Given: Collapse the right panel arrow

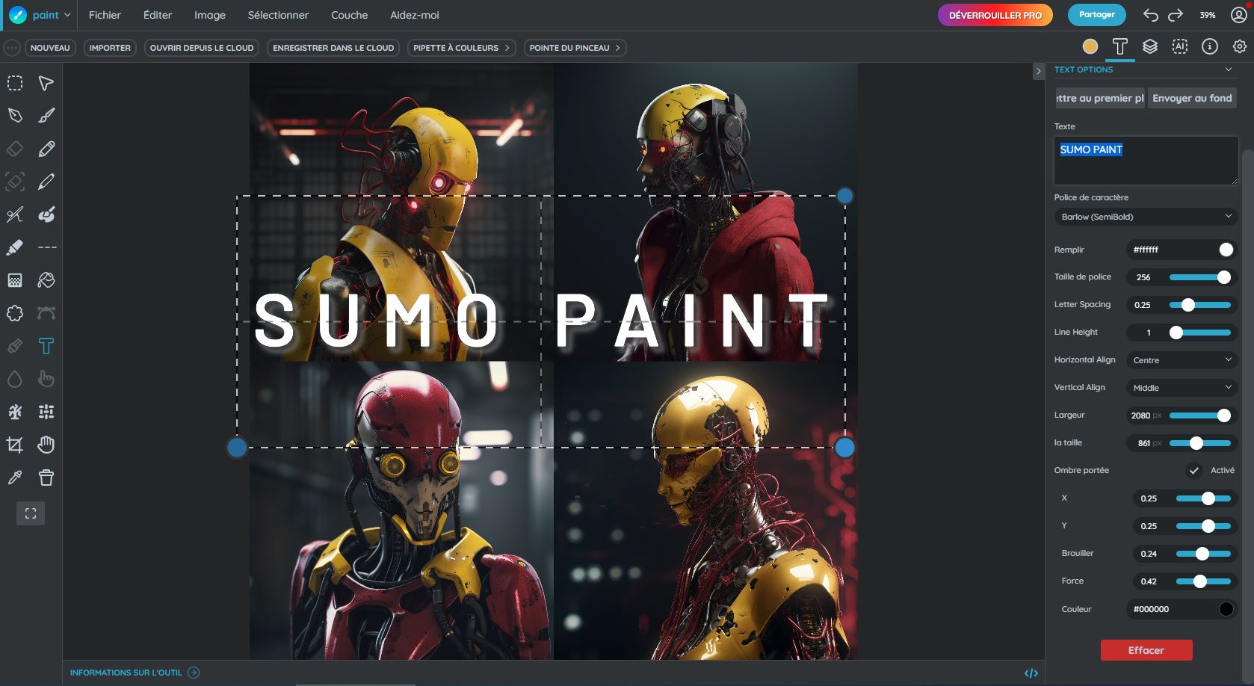Looking at the screenshot, I should (1038, 71).
